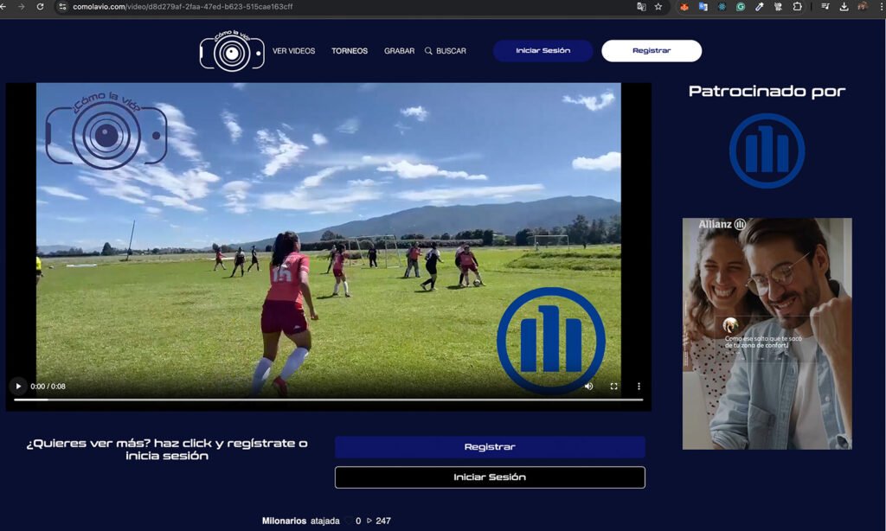Open the Allianz advertisement image

coord(767,334)
